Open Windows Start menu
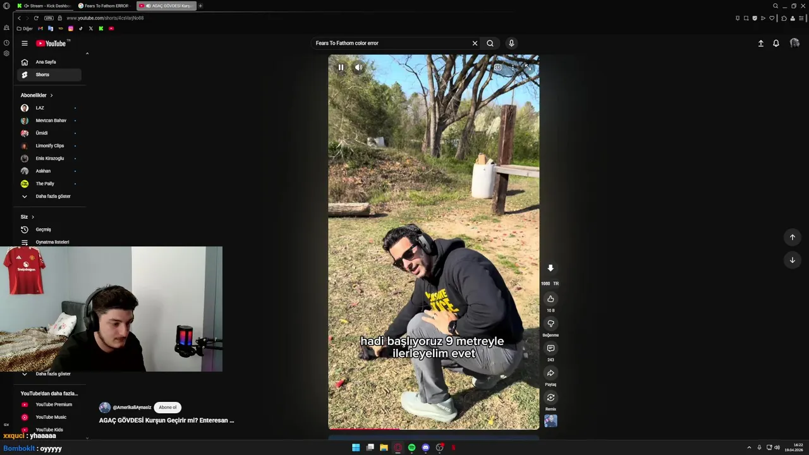The height and width of the screenshot is (455, 809). pyautogui.click(x=356, y=447)
